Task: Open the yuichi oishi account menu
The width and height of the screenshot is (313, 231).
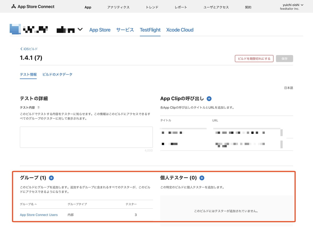Action: (x=293, y=5)
